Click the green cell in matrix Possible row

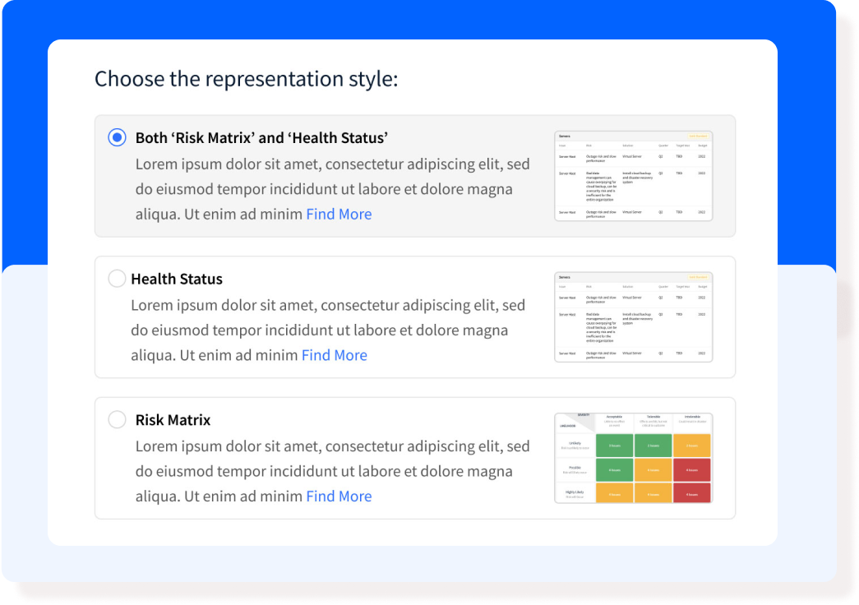click(x=614, y=470)
